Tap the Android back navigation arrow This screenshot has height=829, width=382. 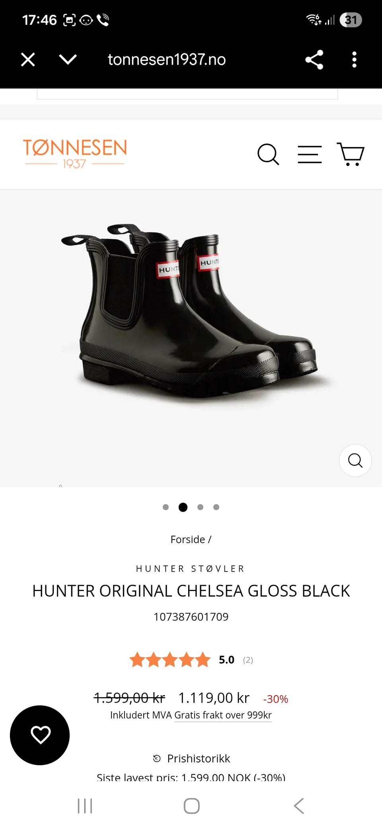tap(299, 806)
